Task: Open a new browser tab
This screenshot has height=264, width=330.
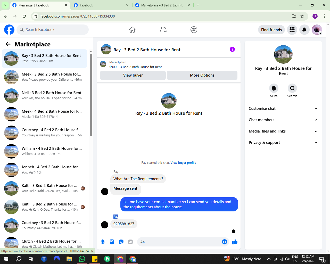Action: 198,5
